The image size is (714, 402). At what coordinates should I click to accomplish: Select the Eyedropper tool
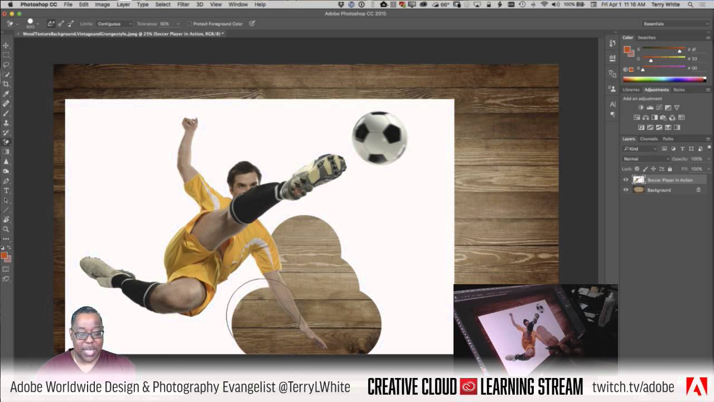tap(6, 94)
